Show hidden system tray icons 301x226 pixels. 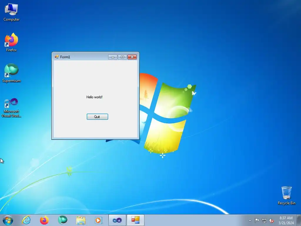tap(250, 220)
